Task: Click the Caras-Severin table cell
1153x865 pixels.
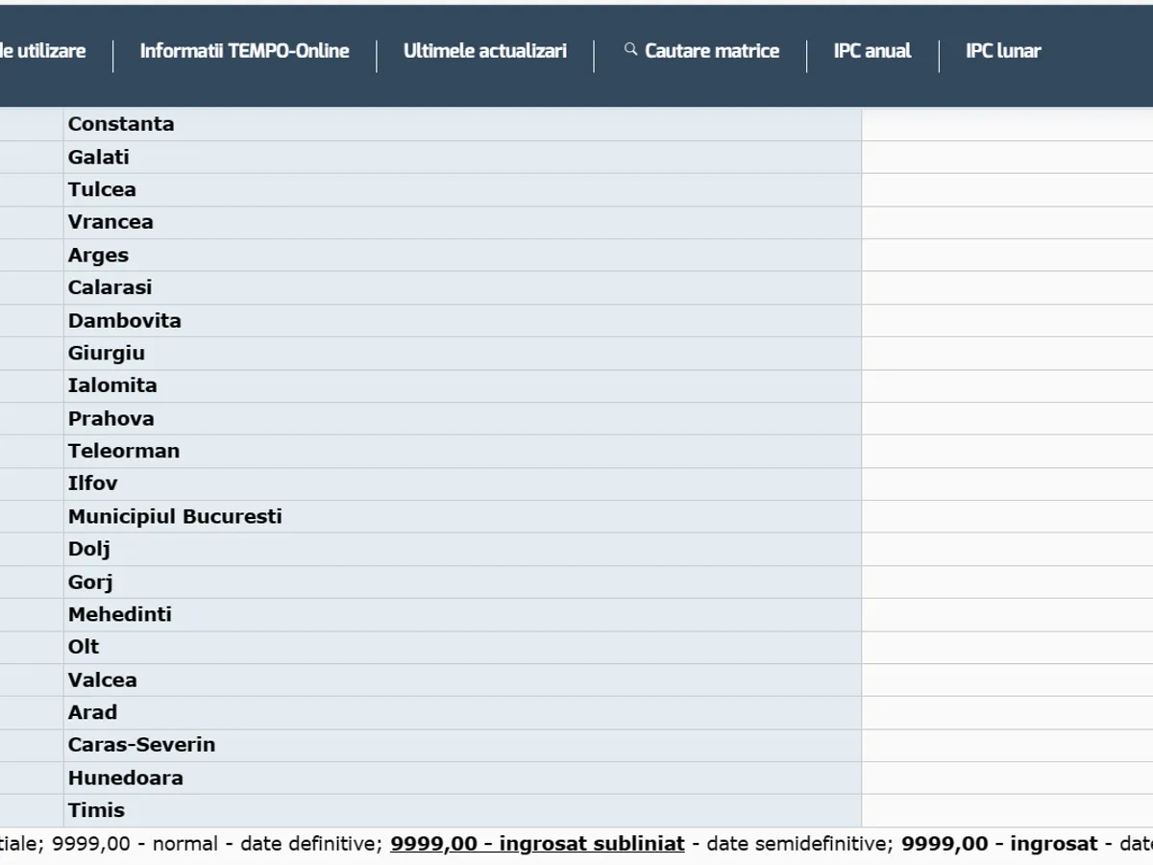Action: (141, 745)
